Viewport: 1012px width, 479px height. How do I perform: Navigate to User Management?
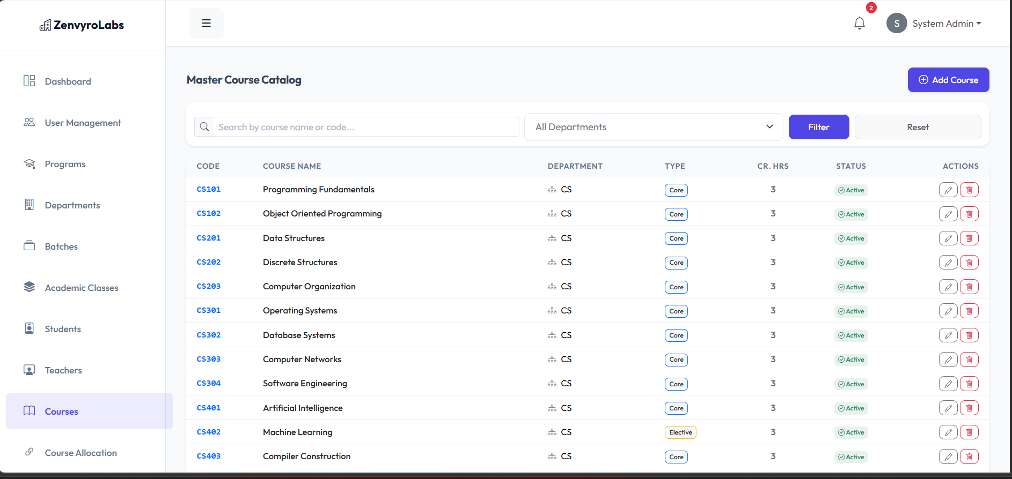point(83,123)
